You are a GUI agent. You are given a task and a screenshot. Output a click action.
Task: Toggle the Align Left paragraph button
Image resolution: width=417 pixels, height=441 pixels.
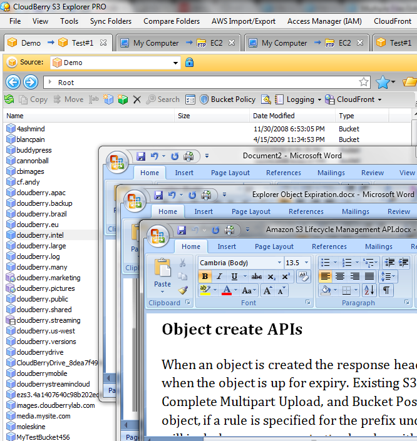point(325,276)
